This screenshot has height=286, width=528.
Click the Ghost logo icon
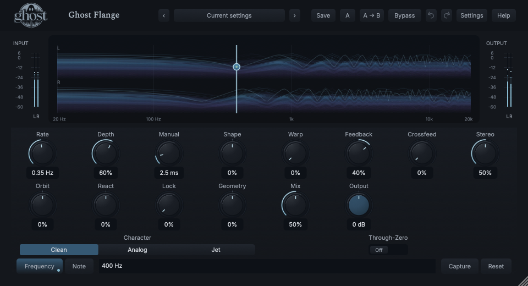(x=30, y=15)
